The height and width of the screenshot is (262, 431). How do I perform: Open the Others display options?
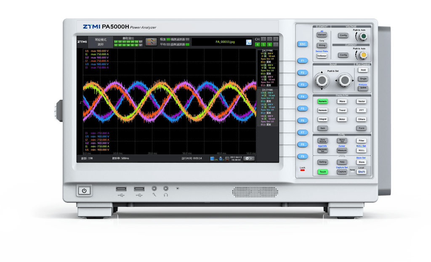click(x=361, y=119)
